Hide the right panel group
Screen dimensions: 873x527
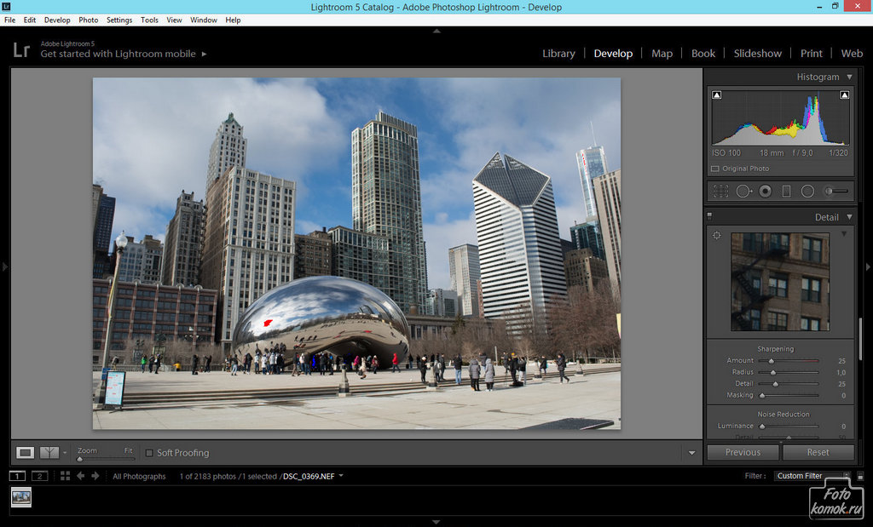pyautogui.click(x=868, y=266)
